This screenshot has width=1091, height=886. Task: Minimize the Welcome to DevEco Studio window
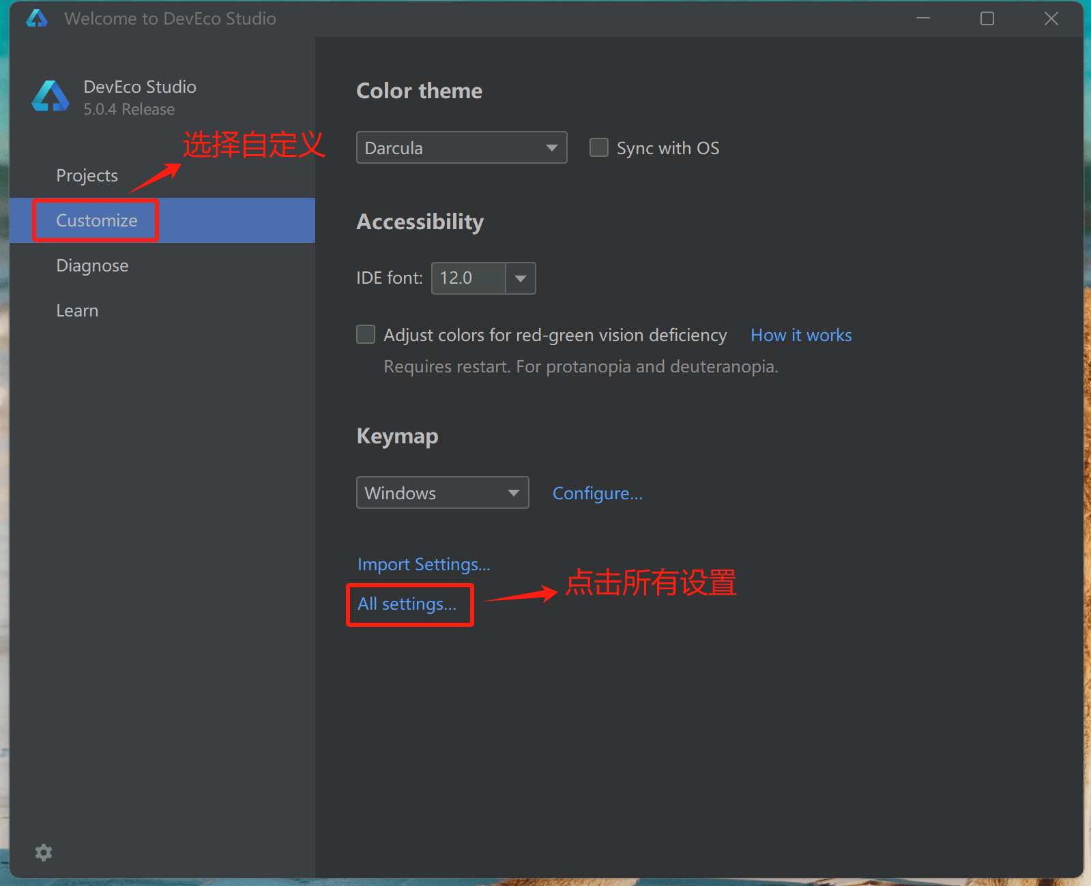click(x=923, y=18)
